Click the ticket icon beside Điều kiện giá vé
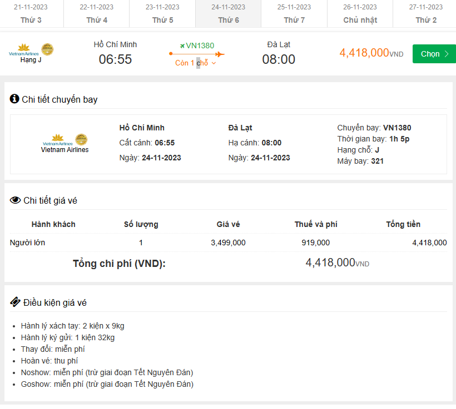 point(16,302)
